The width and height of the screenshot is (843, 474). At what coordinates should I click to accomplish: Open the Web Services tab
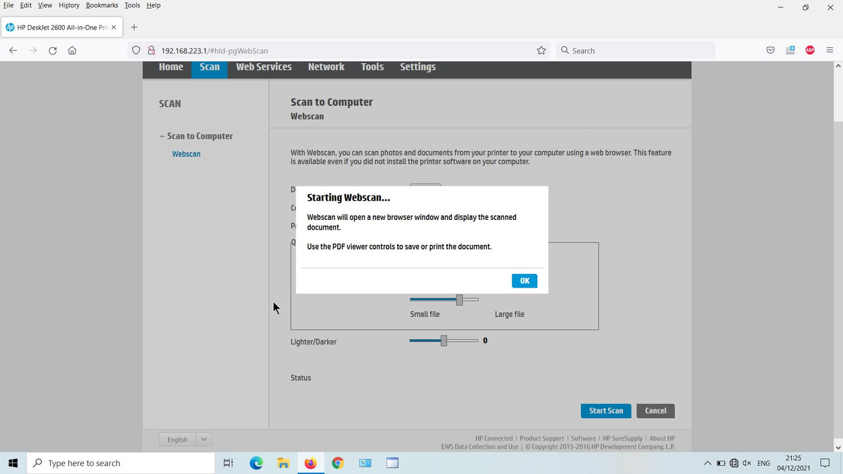pos(263,67)
